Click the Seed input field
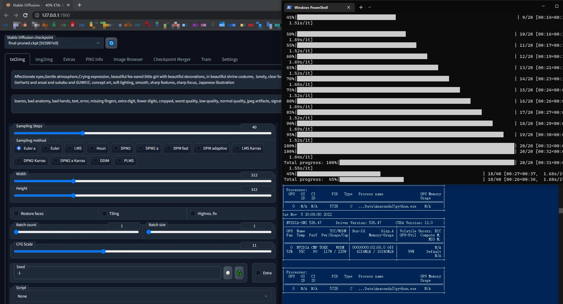This screenshot has height=304, width=563. pyautogui.click(x=118, y=273)
